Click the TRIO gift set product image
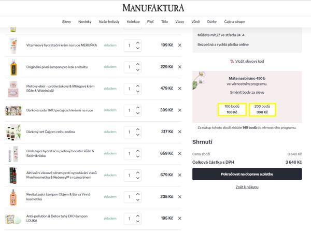 (13, 110)
